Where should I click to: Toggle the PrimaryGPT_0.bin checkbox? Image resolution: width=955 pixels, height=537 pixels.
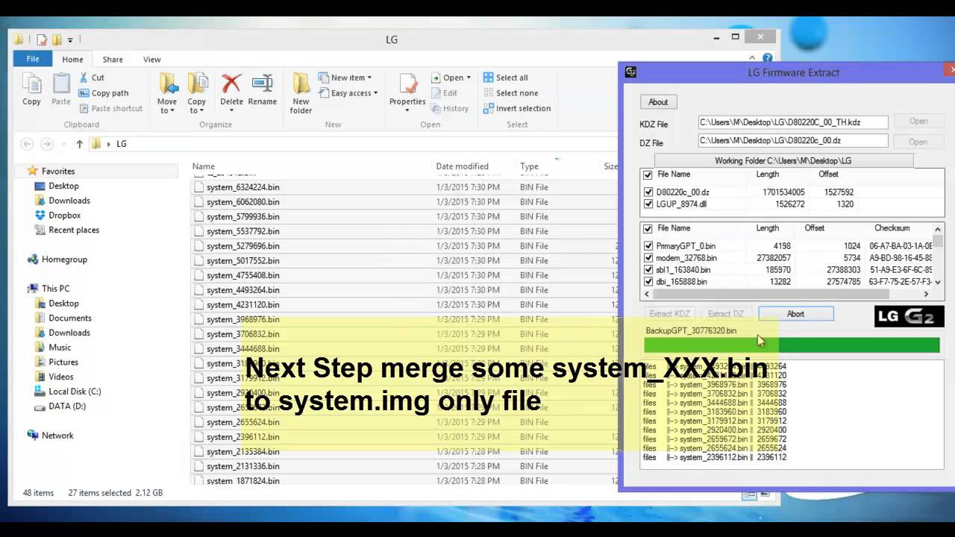click(648, 246)
